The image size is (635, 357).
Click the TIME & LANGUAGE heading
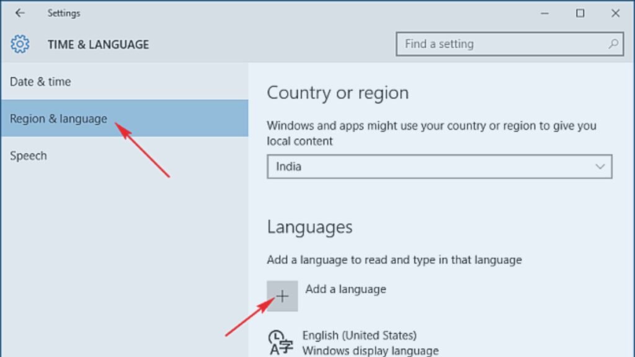(x=98, y=44)
